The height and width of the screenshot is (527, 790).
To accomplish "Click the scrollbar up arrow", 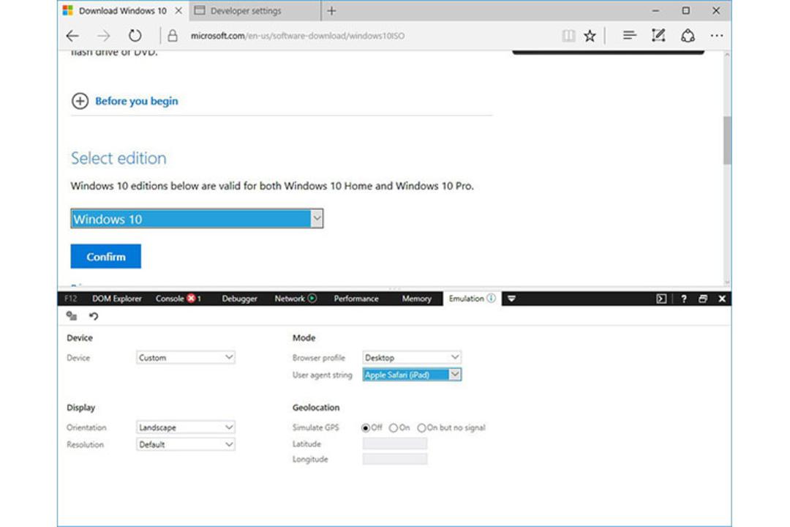I will coord(726,54).
